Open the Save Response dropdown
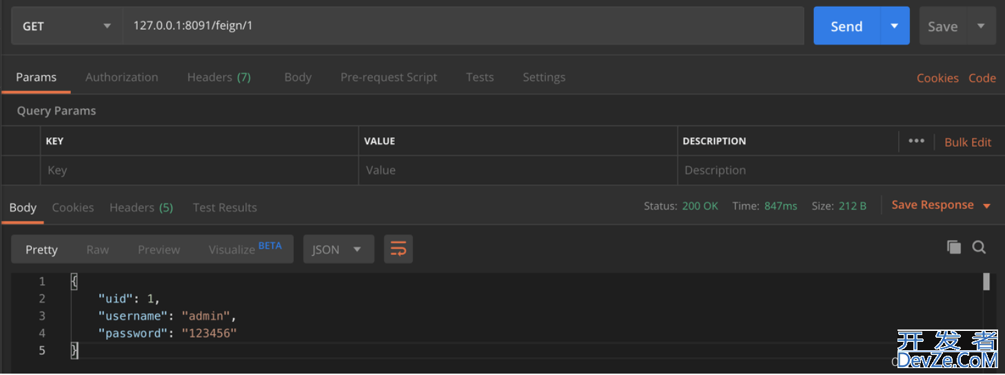The image size is (1005, 375). tap(941, 205)
